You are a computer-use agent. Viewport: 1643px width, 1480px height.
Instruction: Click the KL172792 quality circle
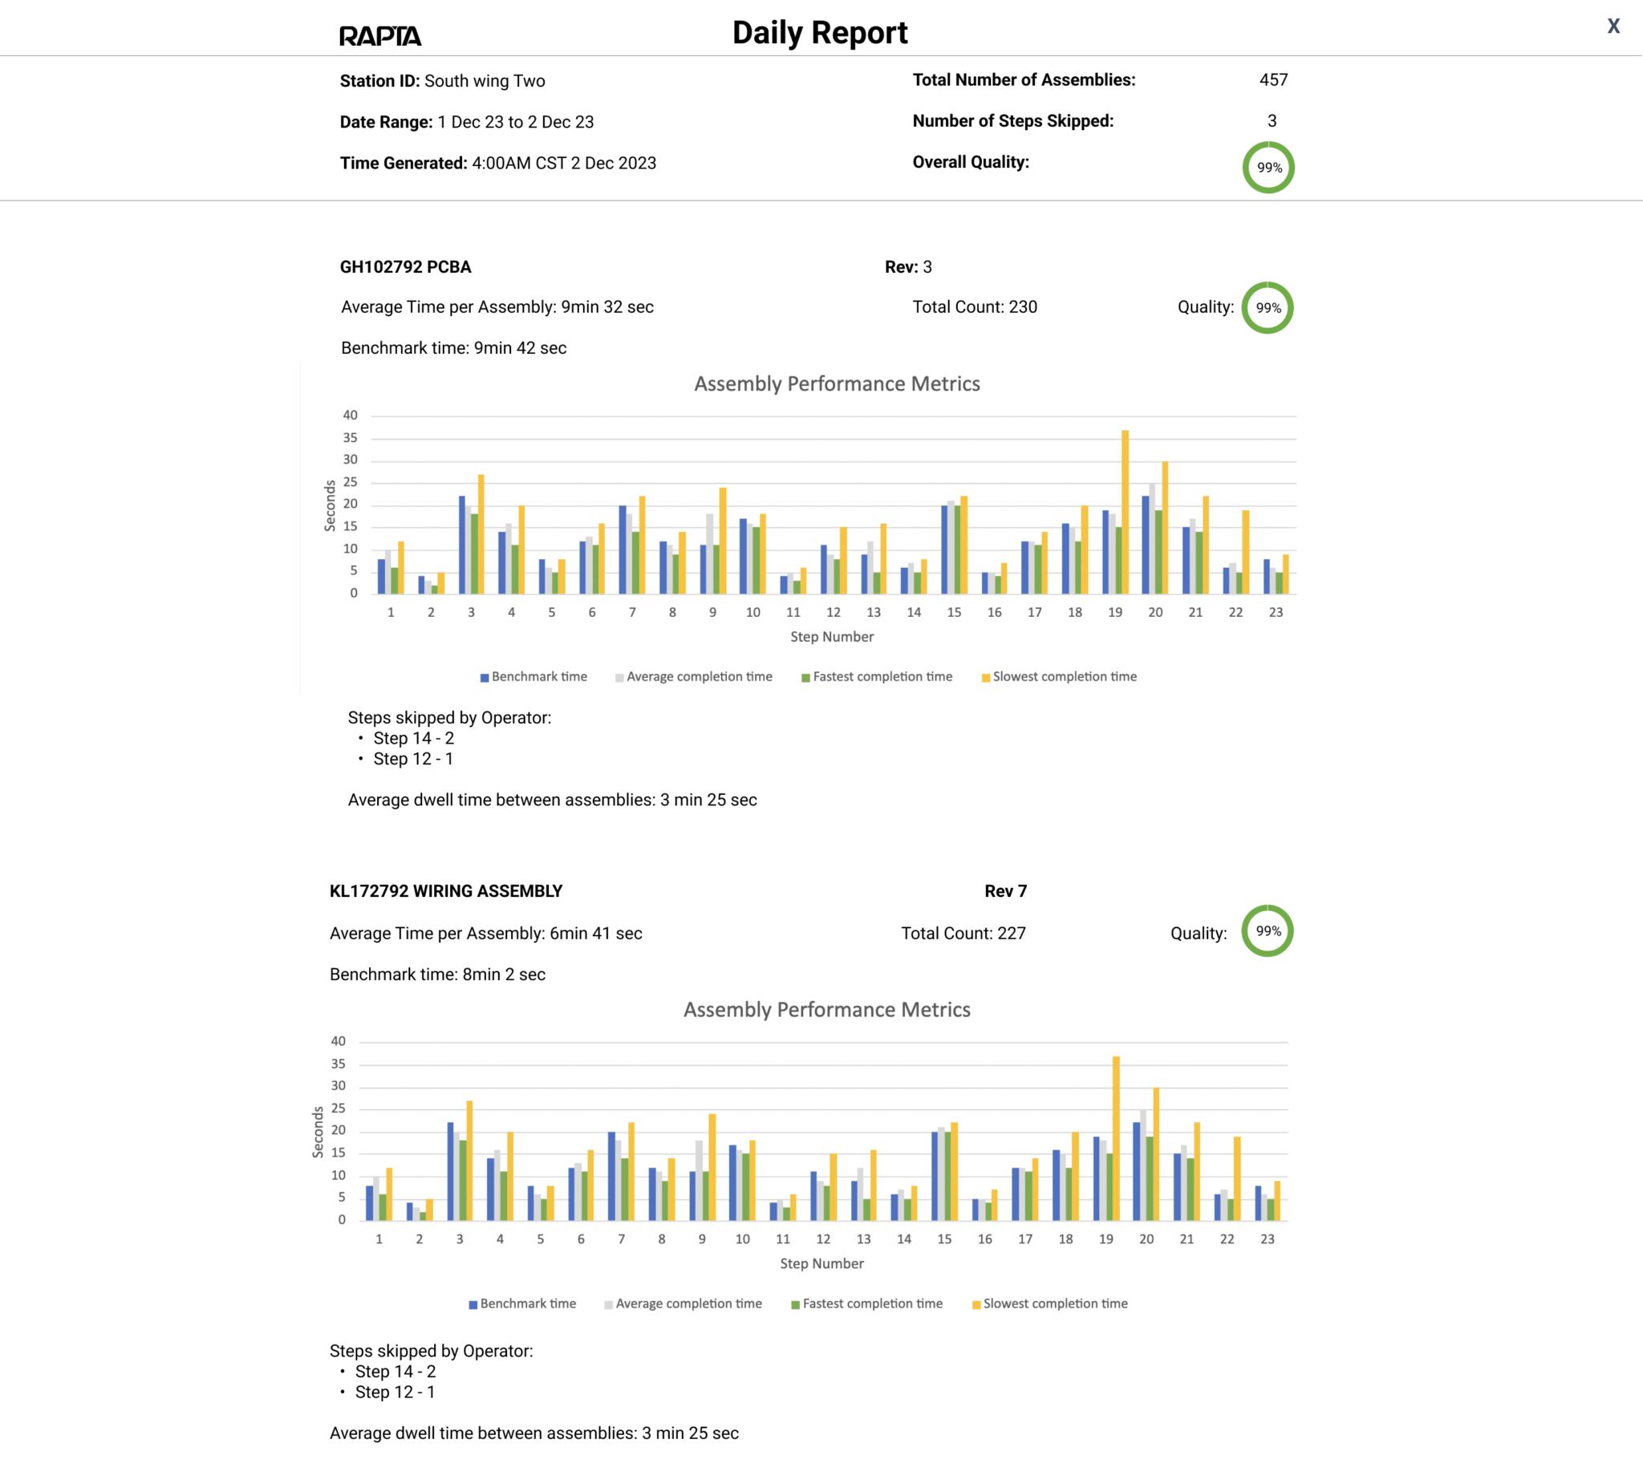point(1267,932)
